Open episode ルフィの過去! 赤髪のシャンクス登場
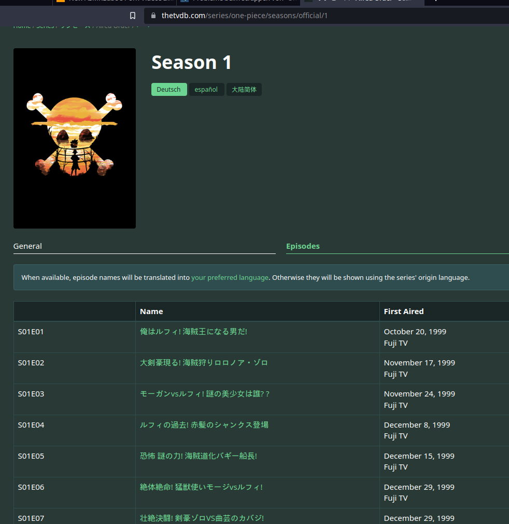The image size is (509, 524). [204, 425]
